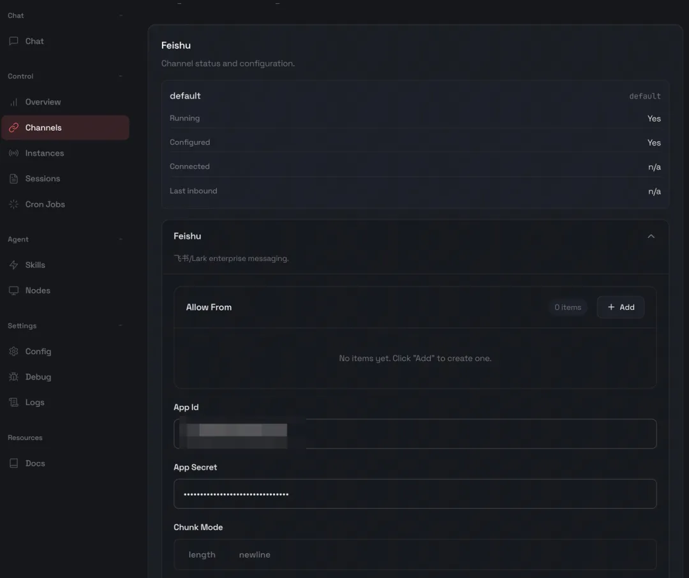The width and height of the screenshot is (689, 578).
Task: Collapse the Feishu config panel chevron
Action: [x=651, y=237]
